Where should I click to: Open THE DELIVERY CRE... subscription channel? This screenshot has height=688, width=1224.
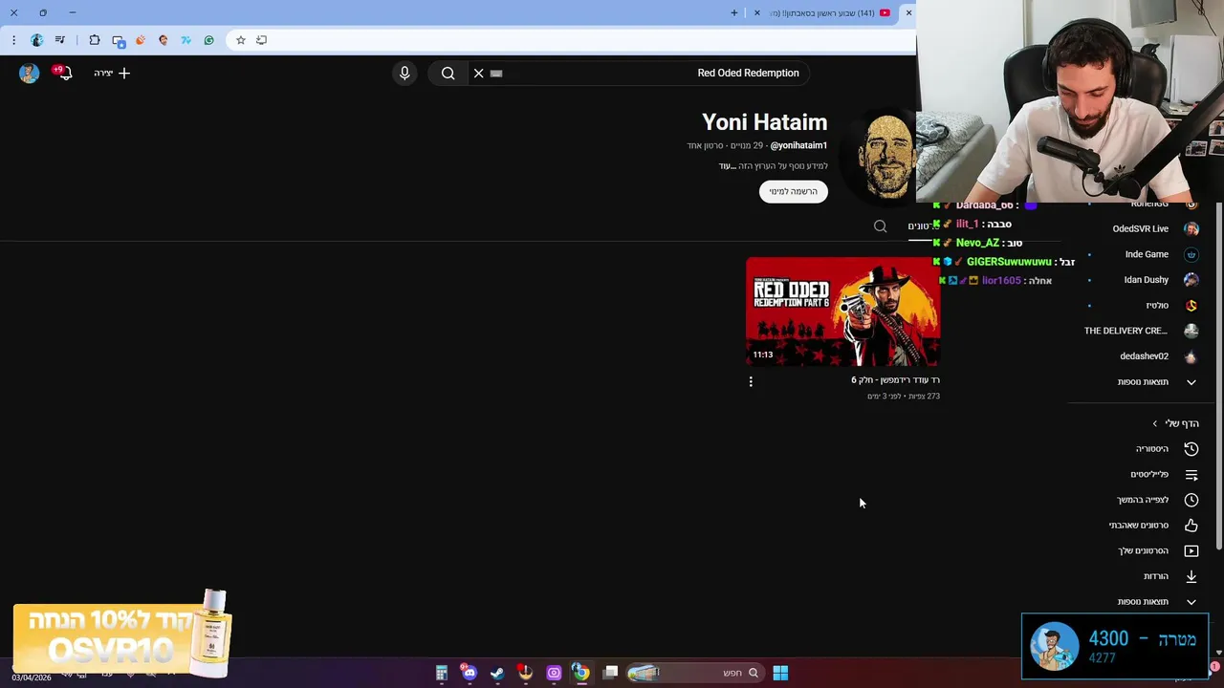click(x=1141, y=331)
